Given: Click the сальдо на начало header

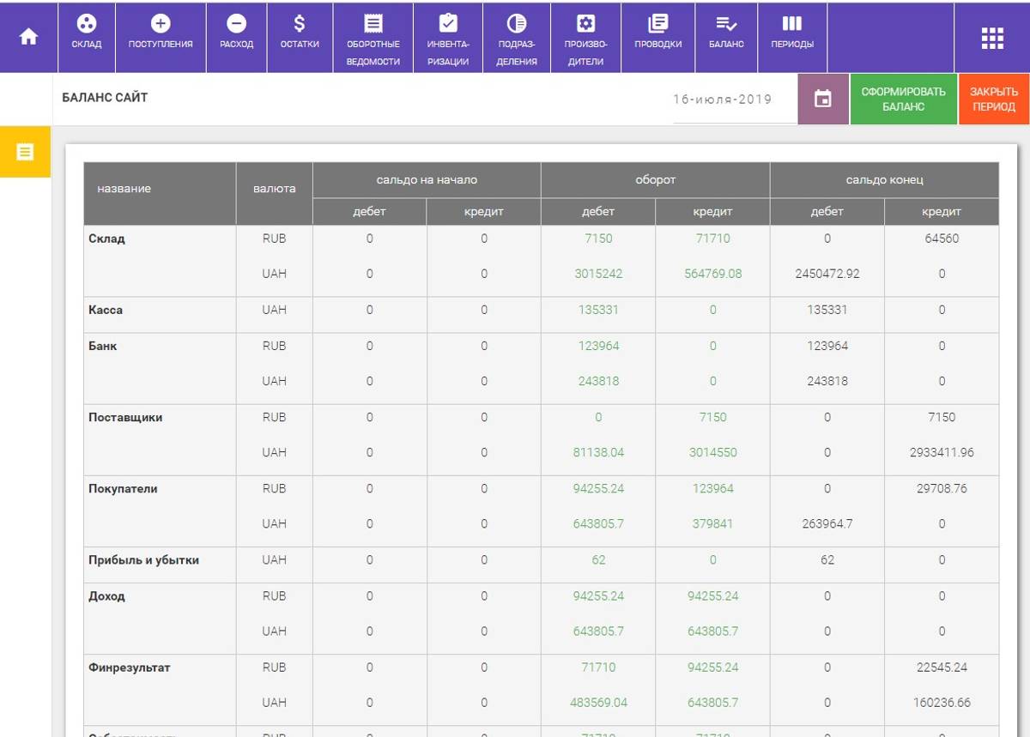Looking at the screenshot, I should tap(427, 180).
